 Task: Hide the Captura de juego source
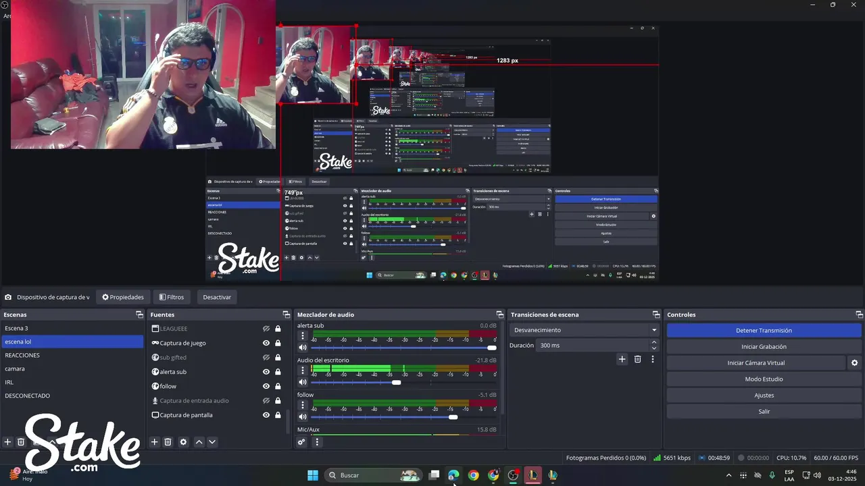point(266,343)
